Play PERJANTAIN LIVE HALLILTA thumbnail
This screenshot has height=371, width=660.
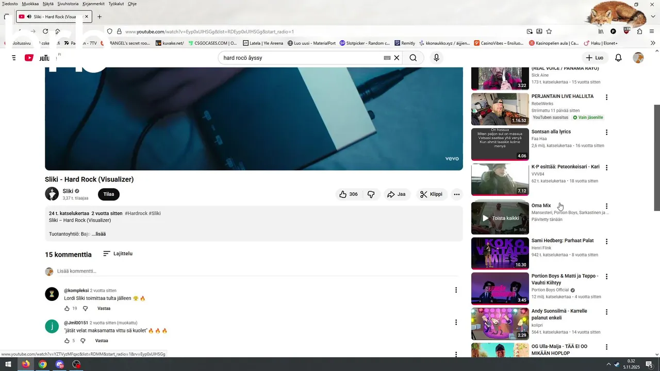click(500, 109)
